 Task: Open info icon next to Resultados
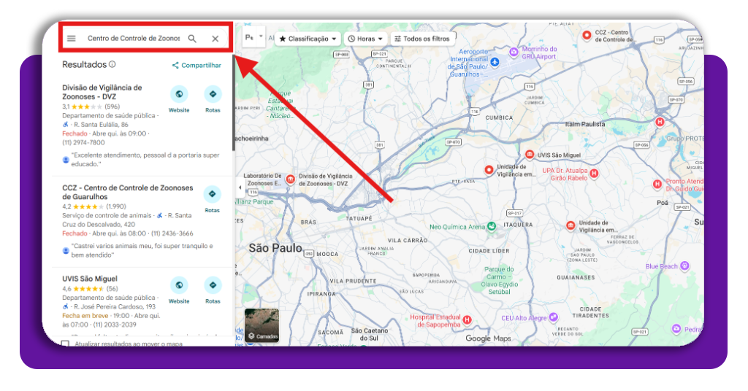[x=112, y=63]
